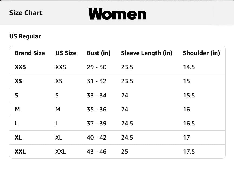Select the shoulder value 14.5
Viewport: 234px width, 173px height.
coord(189,67)
